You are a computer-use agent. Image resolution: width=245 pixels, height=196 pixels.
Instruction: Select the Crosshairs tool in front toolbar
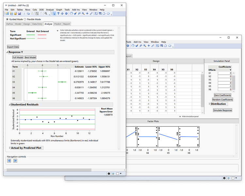pos(87,14)
